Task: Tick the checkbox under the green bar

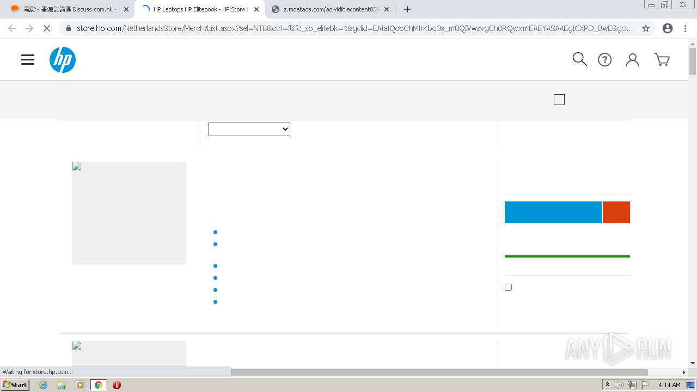Action: 508,287
